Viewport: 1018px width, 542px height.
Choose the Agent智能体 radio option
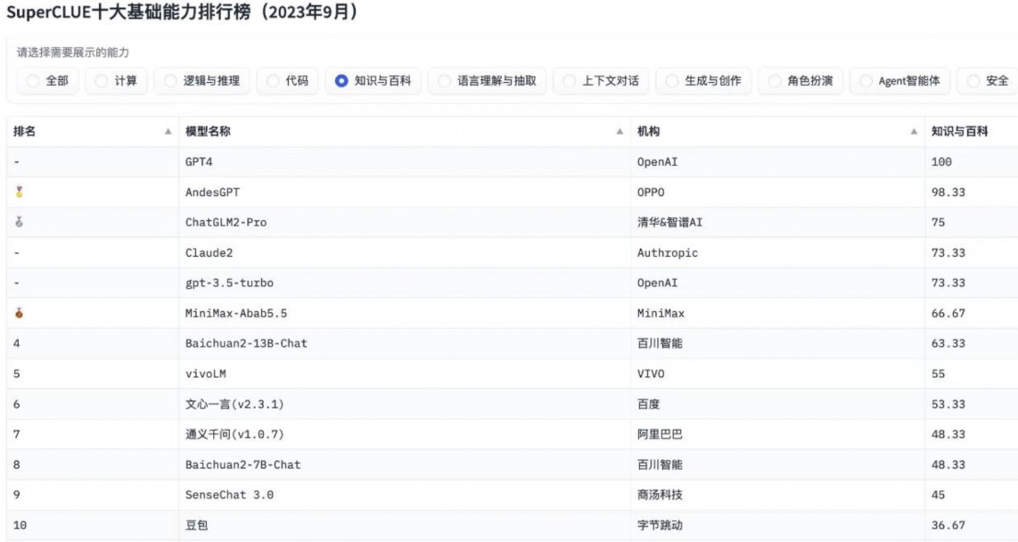coord(865,81)
